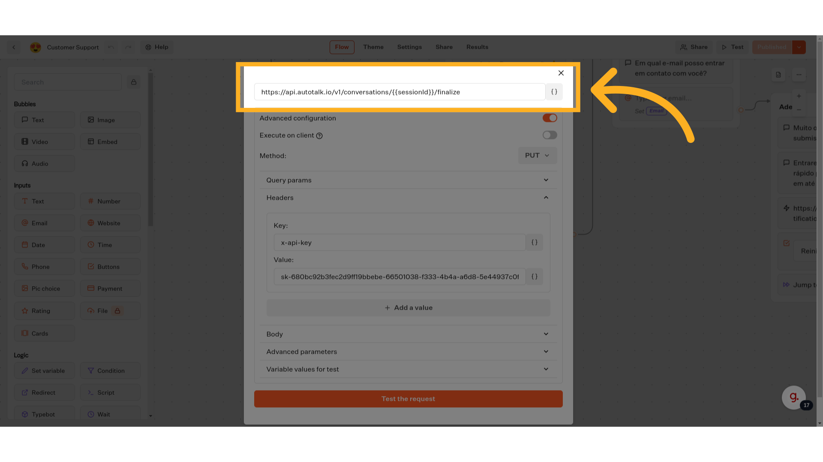The height and width of the screenshot is (462, 823).
Task: Select the Embed bubble block
Action: tap(110, 142)
